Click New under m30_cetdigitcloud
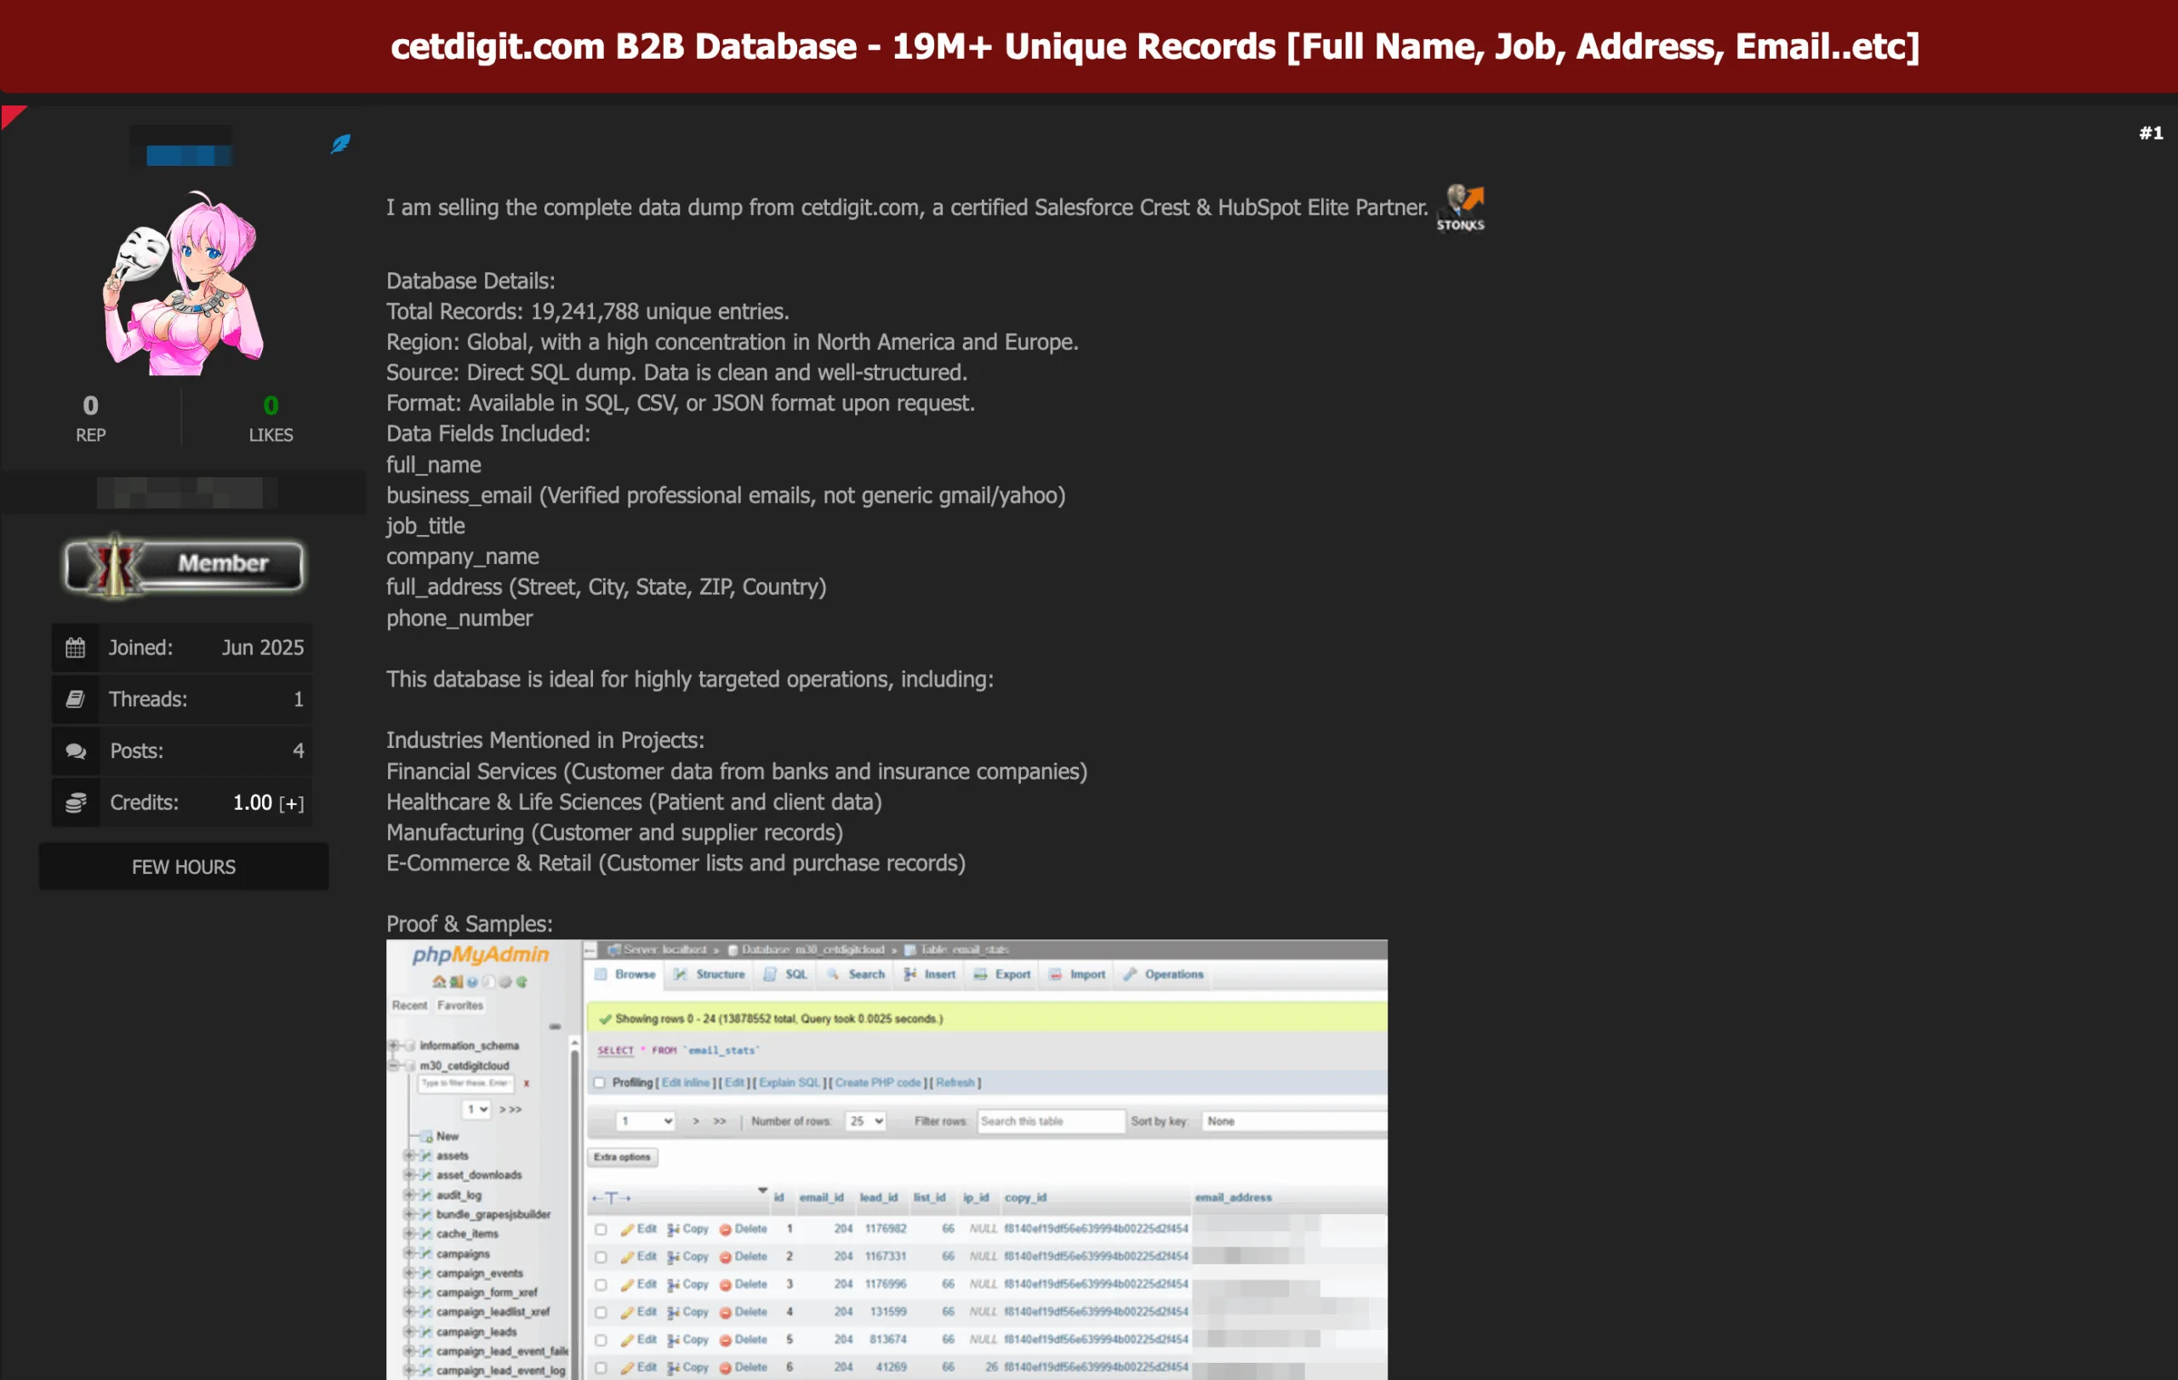Image resolution: width=2178 pixels, height=1380 pixels. tap(447, 1137)
